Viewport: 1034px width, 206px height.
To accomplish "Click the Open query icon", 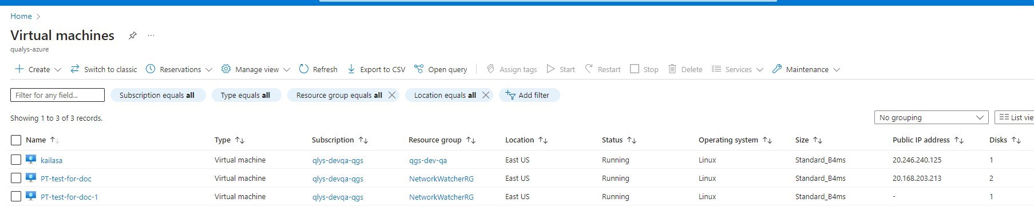I will pos(419,69).
